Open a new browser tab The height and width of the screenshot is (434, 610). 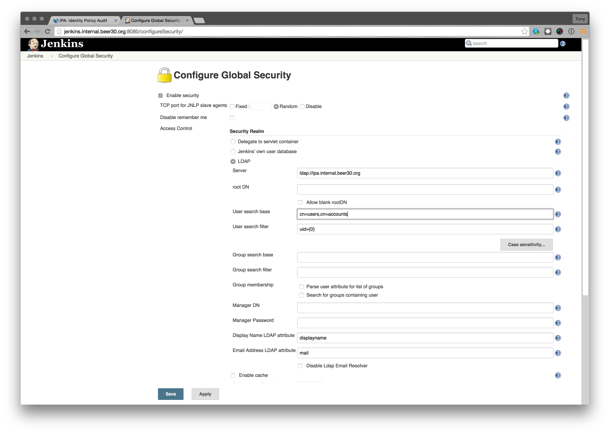click(x=199, y=21)
